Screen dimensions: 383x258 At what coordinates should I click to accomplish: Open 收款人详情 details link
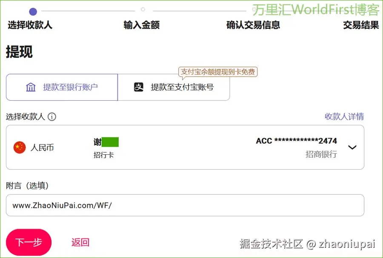tap(344, 116)
